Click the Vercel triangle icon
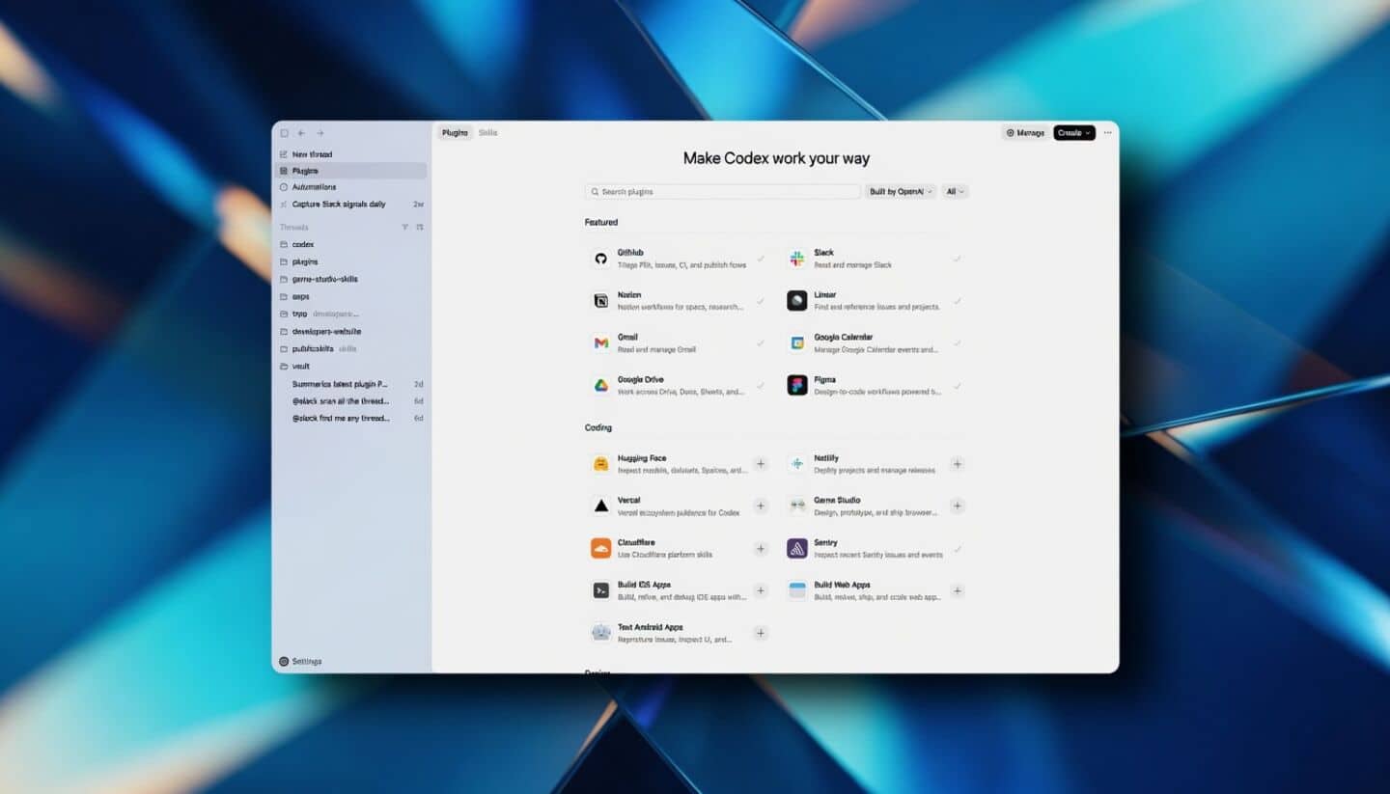 pos(600,506)
